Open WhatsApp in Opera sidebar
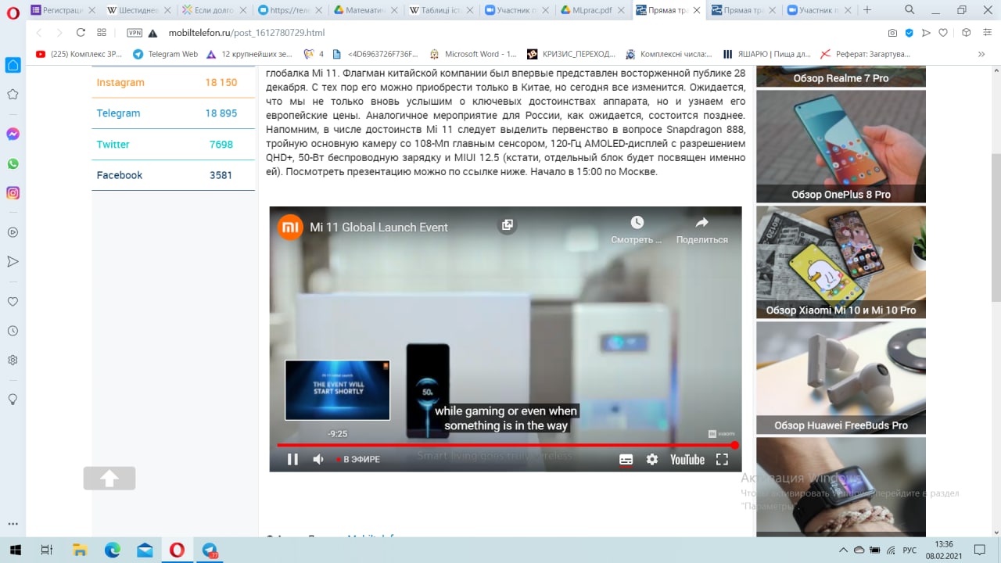 tap(13, 163)
